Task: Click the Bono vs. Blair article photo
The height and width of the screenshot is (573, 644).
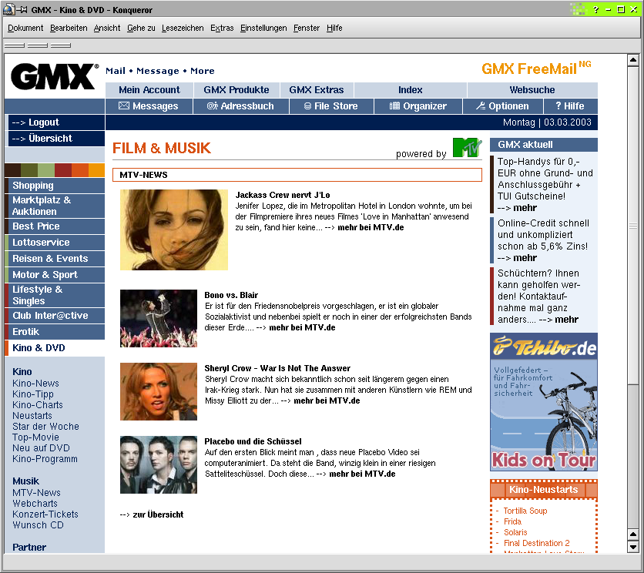Action: [159, 318]
